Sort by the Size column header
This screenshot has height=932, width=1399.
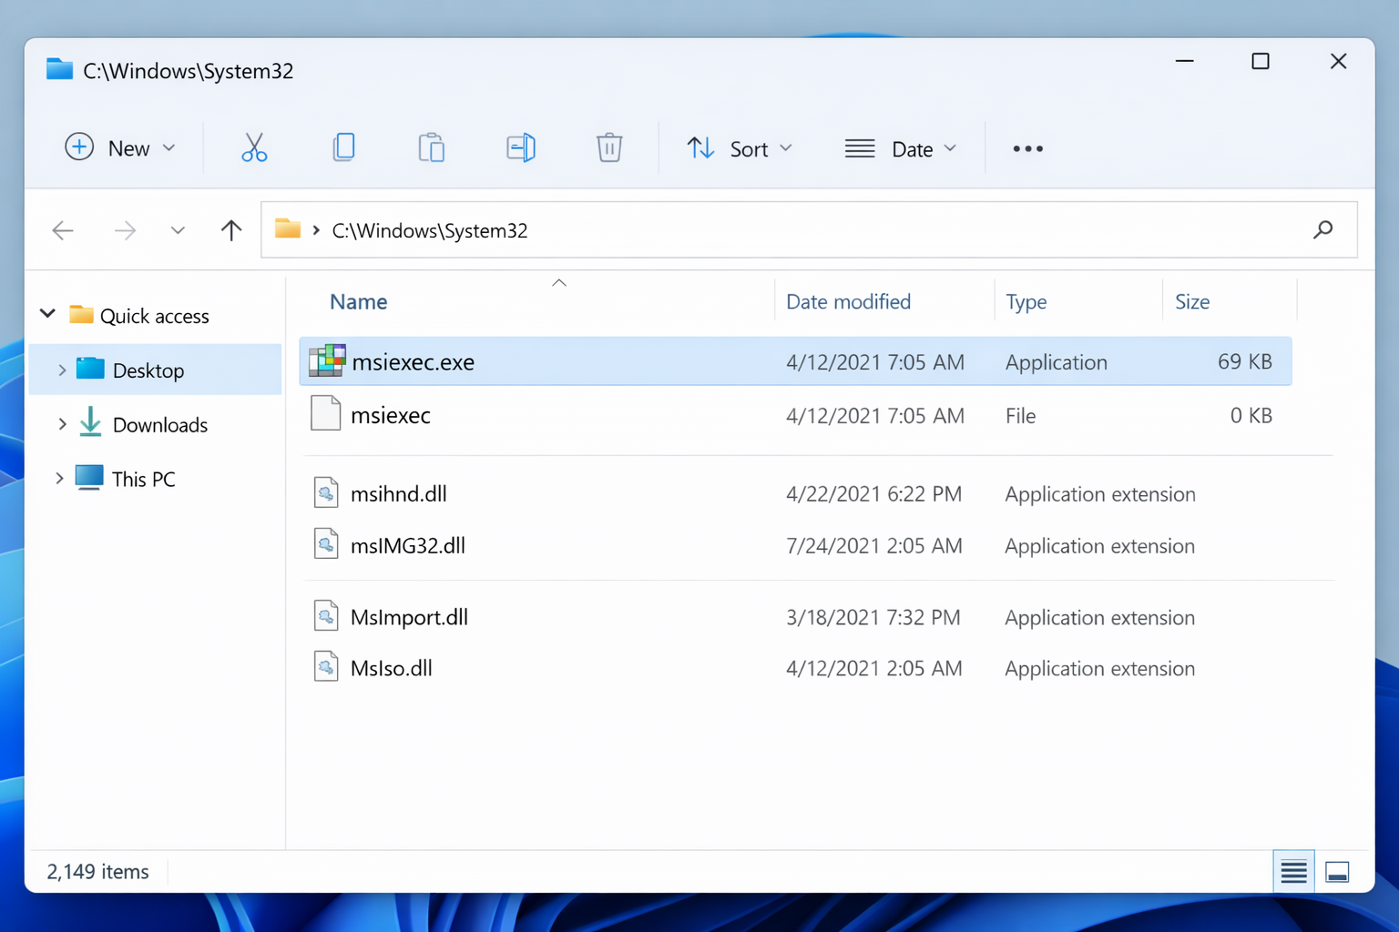coord(1191,302)
